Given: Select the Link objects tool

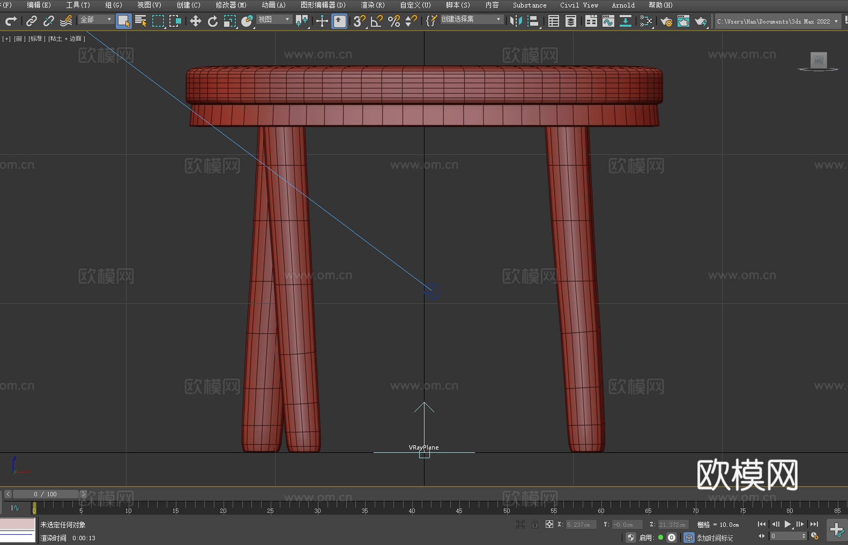Looking at the screenshot, I should (32, 21).
